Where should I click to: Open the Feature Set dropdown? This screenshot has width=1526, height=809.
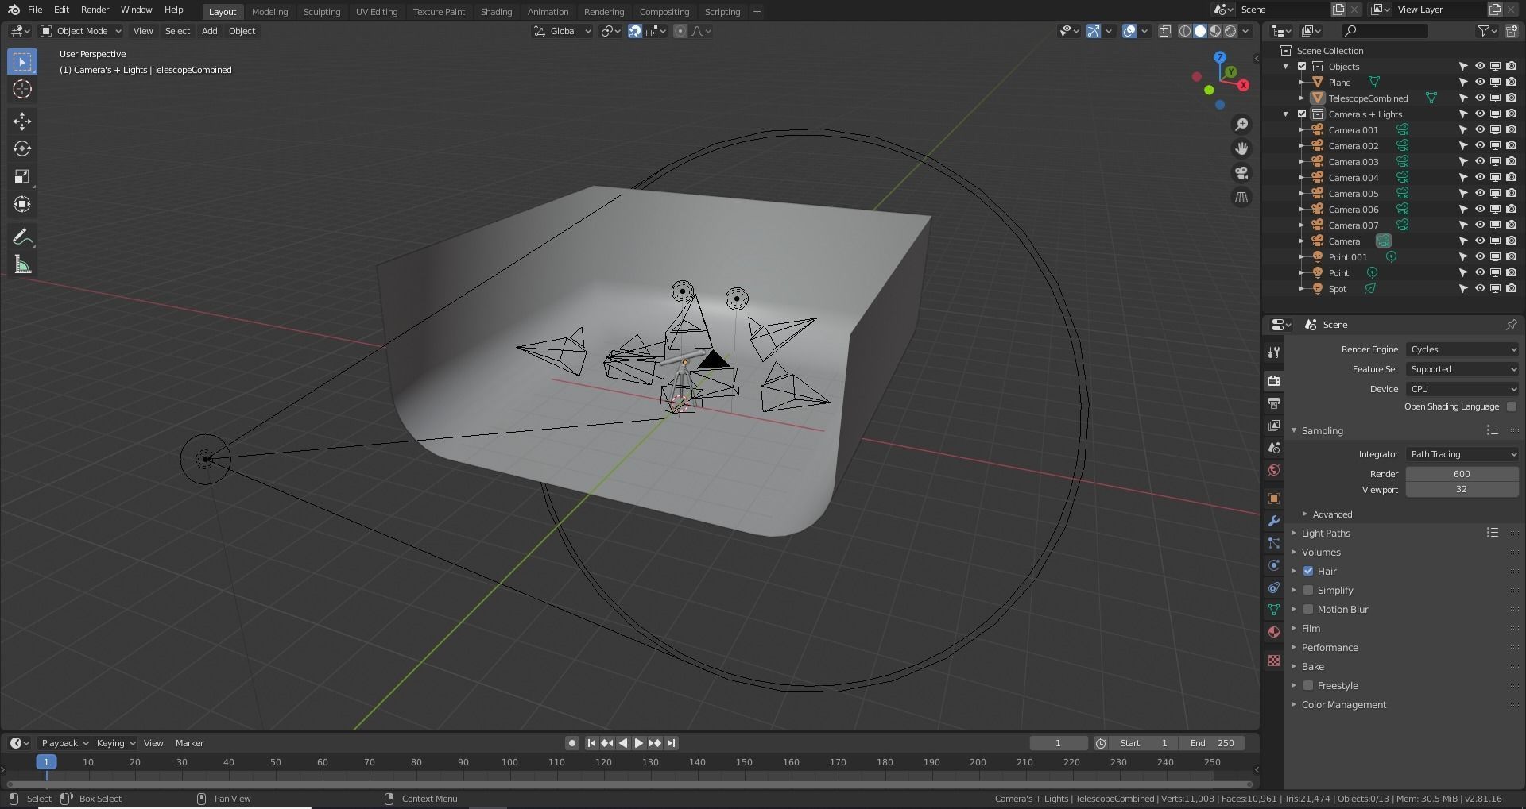click(x=1462, y=369)
